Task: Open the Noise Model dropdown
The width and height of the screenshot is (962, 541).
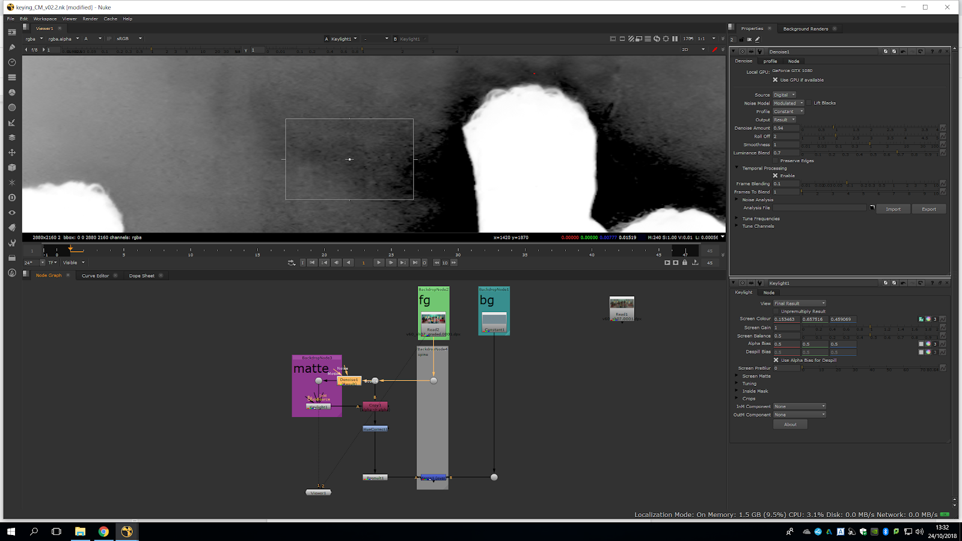Action: (x=788, y=103)
